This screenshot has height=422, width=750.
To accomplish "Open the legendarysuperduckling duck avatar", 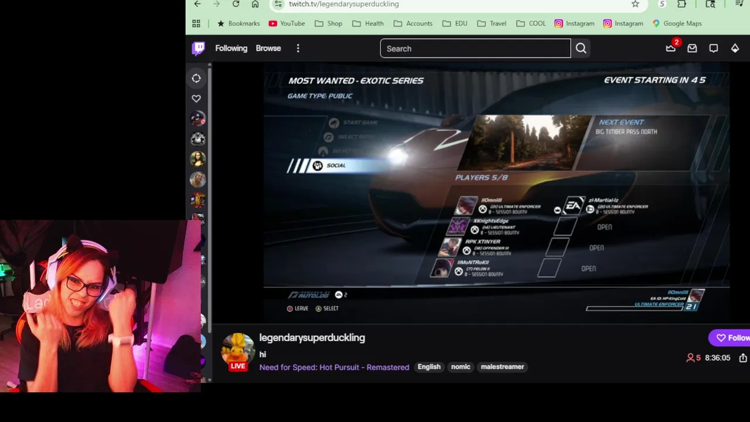I will click(x=238, y=349).
